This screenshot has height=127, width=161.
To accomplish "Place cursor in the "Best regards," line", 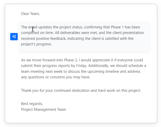I will pyautogui.click(x=32, y=104).
